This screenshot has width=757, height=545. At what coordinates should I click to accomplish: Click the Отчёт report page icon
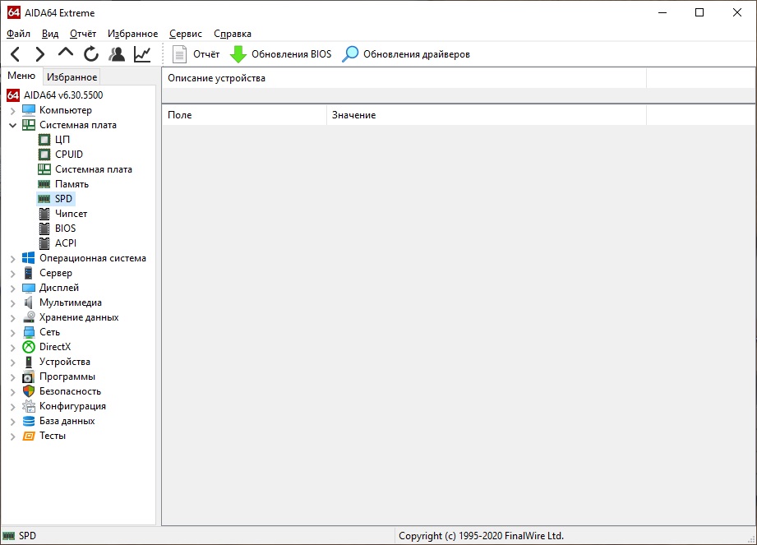[x=180, y=54]
